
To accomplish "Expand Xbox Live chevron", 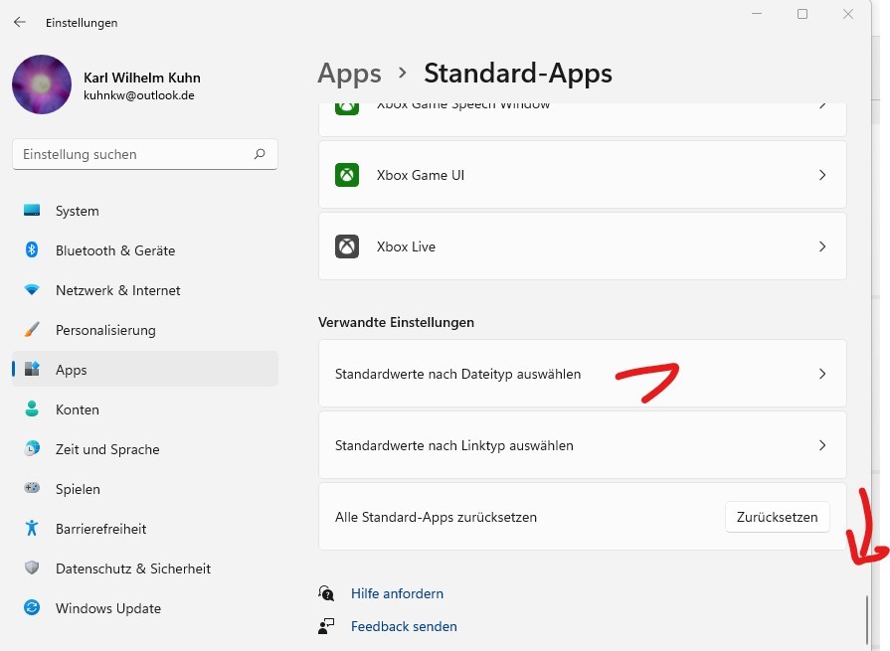I will 821,246.
